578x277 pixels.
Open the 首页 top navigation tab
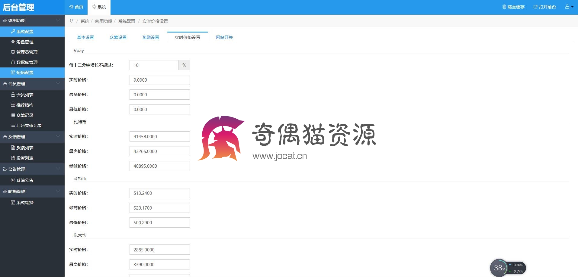[x=76, y=7]
